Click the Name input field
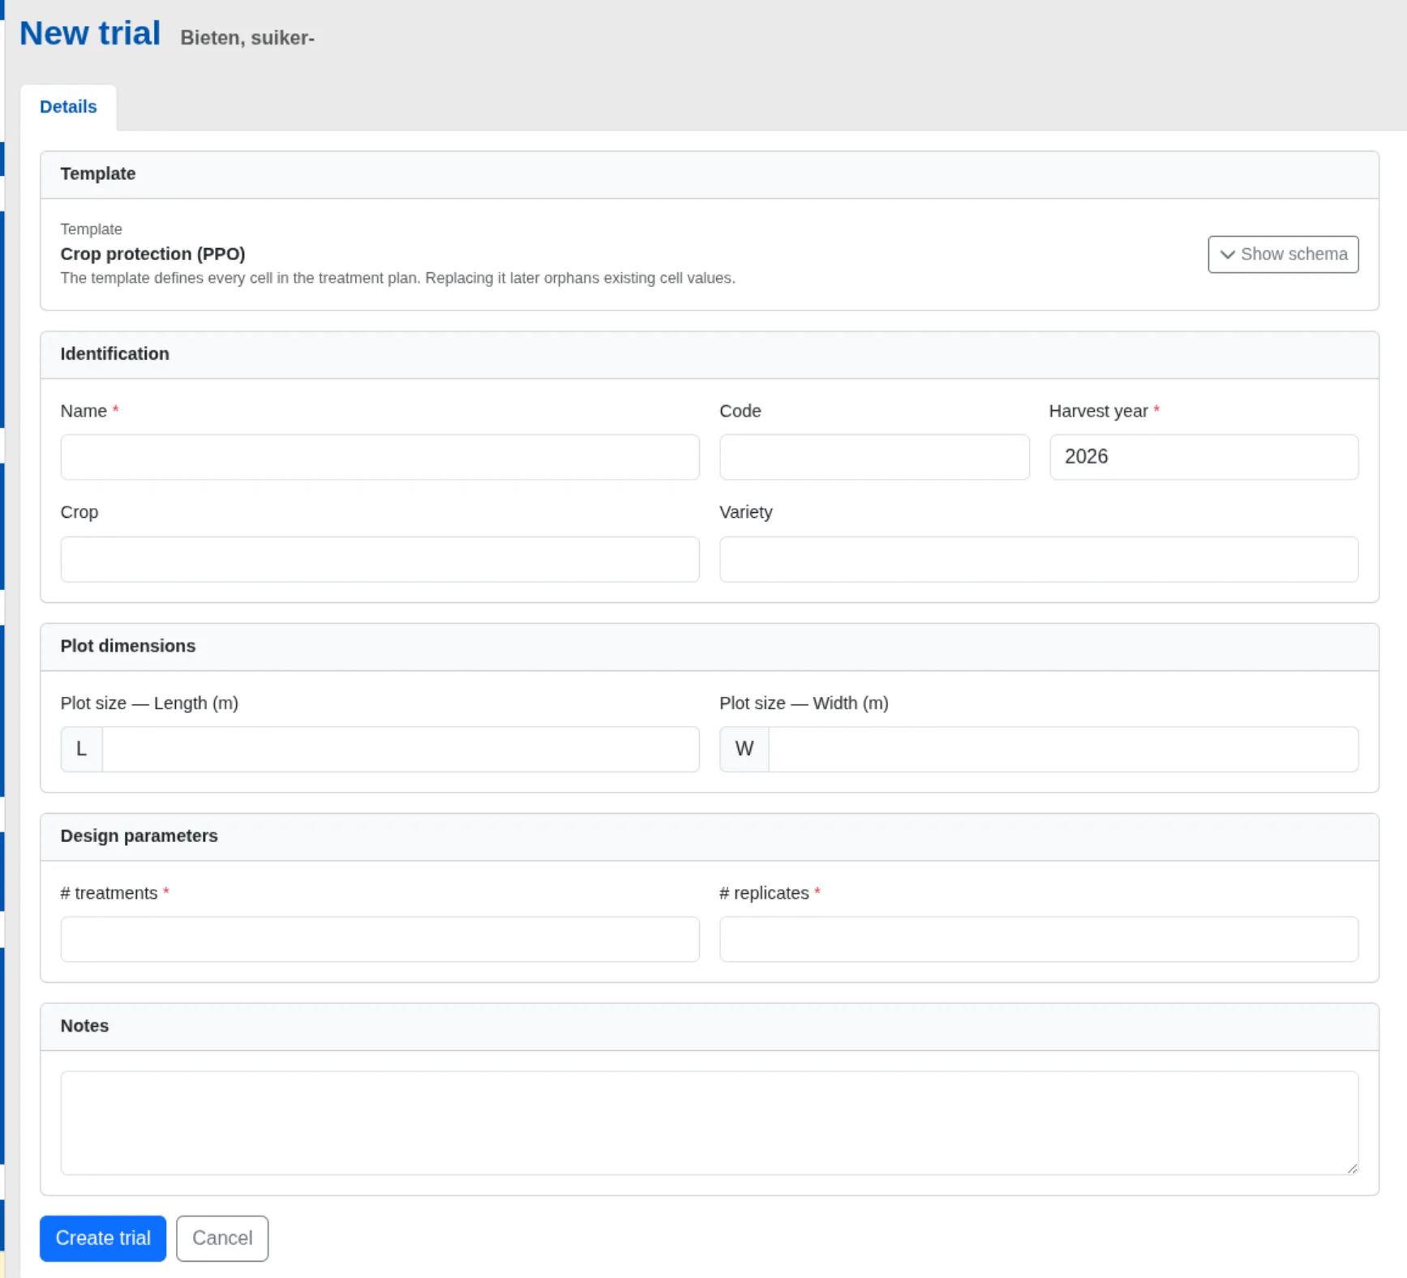 point(379,456)
